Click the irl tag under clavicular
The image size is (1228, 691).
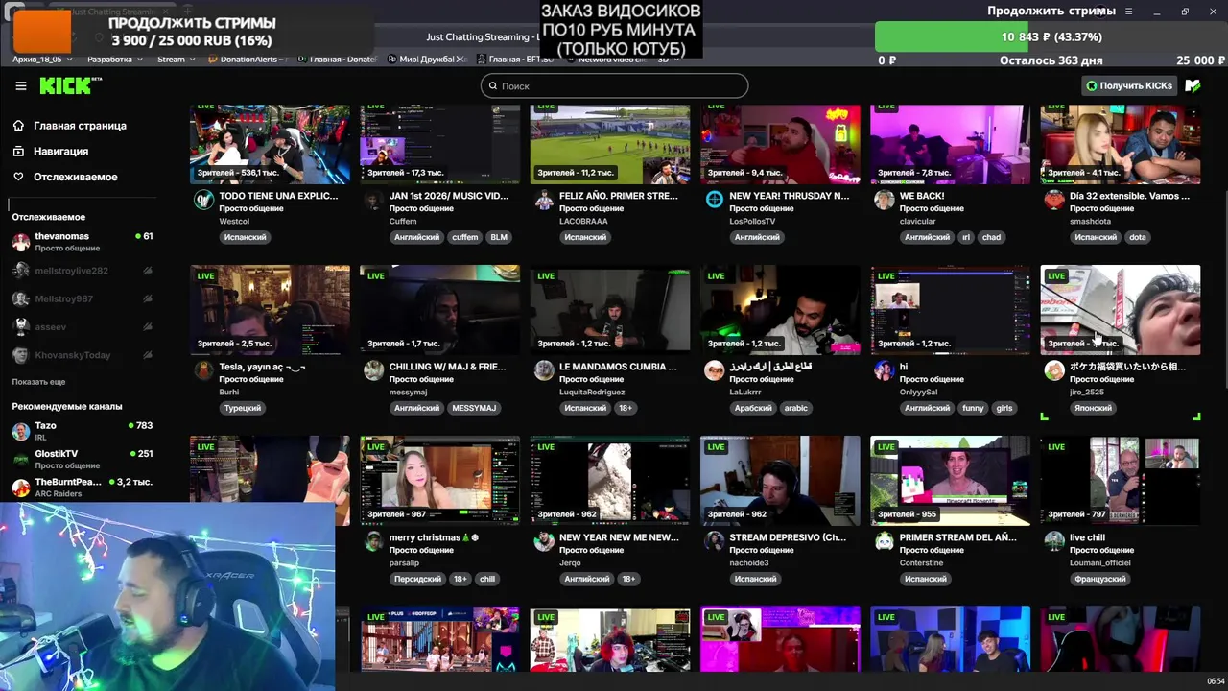coord(966,237)
